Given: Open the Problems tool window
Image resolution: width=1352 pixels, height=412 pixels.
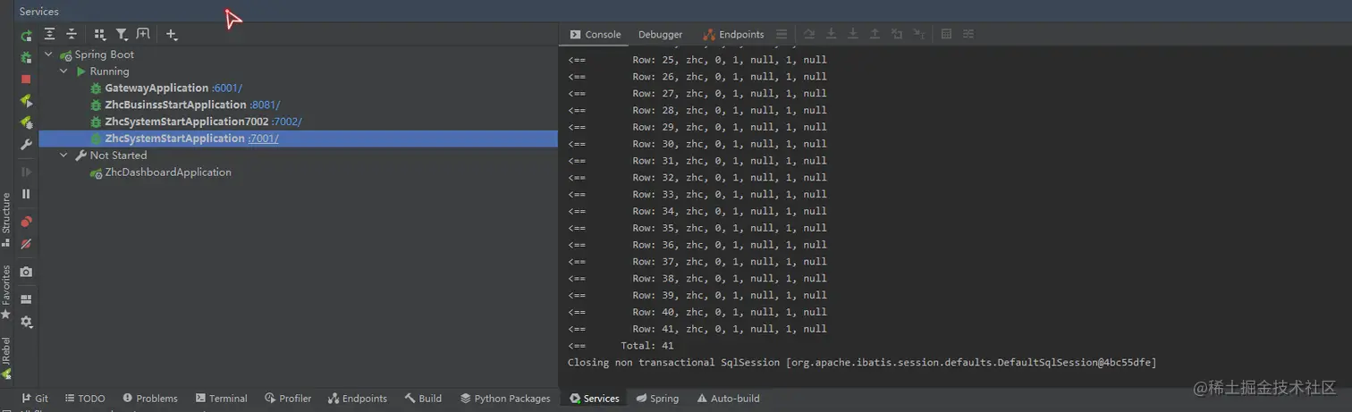Looking at the screenshot, I should click(150, 399).
